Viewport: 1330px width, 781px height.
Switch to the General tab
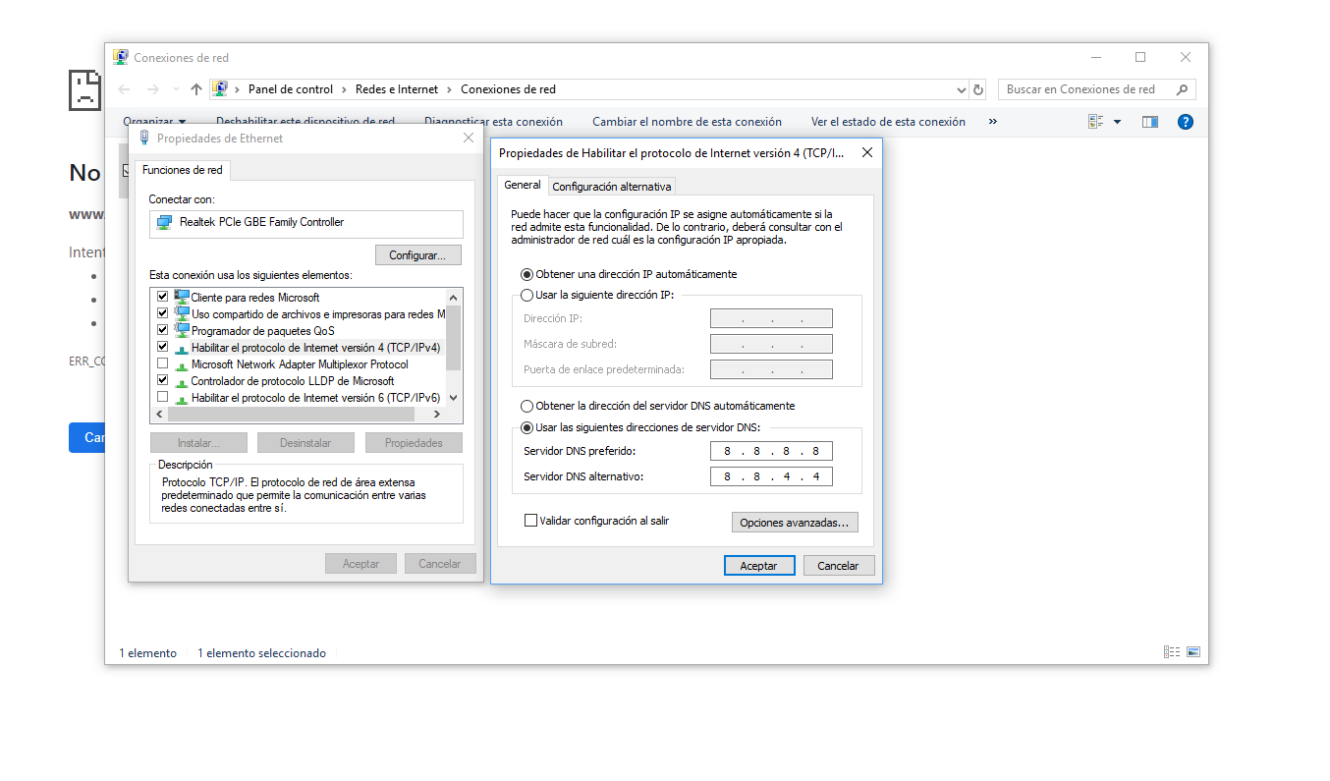click(x=523, y=185)
